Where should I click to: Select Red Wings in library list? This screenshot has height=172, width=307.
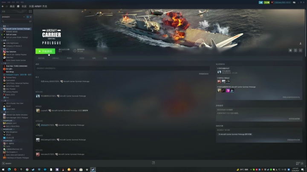[9, 72]
